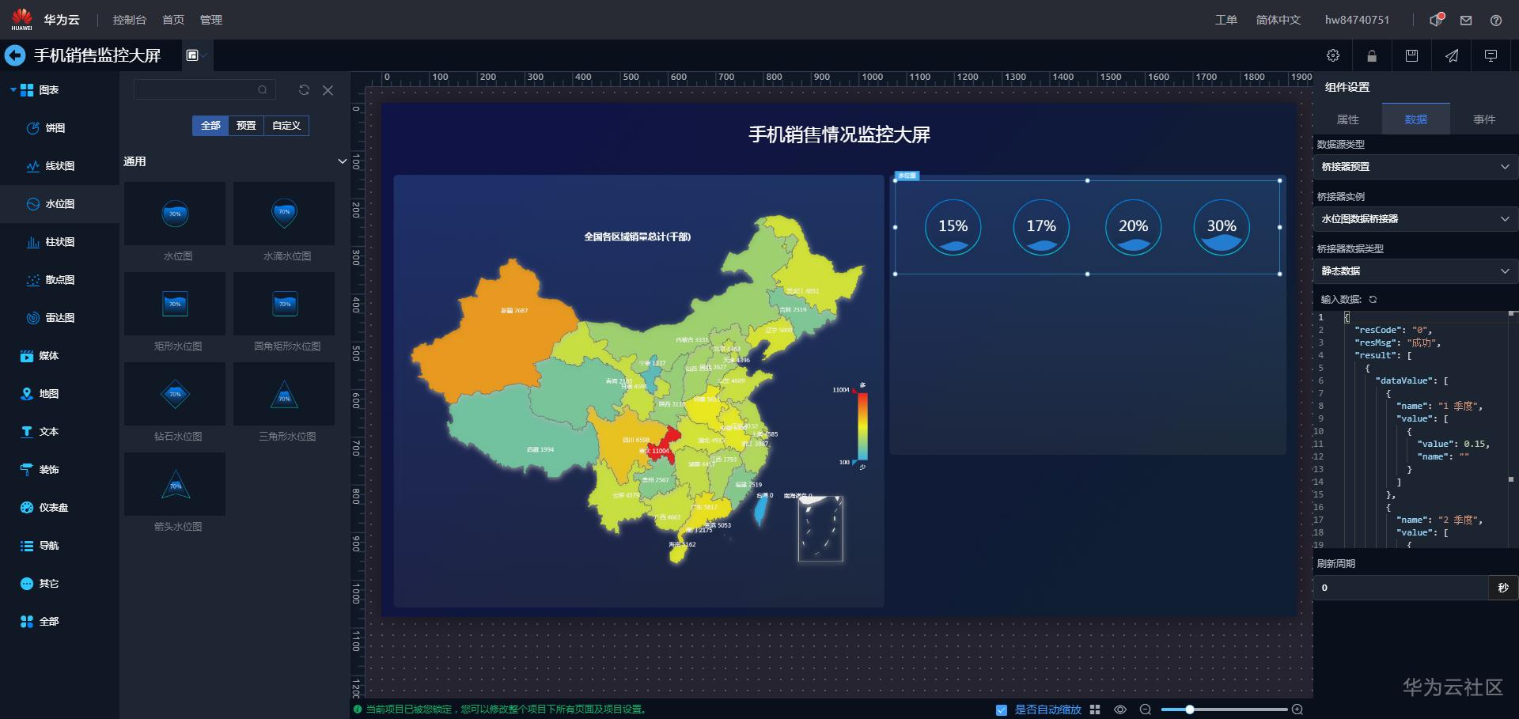Close the component library panel
Viewport: 1519px width, 719px height.
pyautogui.click(x=328, y=90)
